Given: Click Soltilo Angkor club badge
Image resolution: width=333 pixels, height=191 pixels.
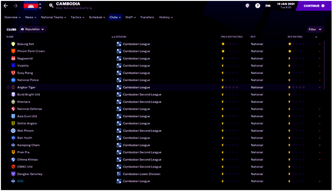Looking at the screenshot, I should 13,123.
